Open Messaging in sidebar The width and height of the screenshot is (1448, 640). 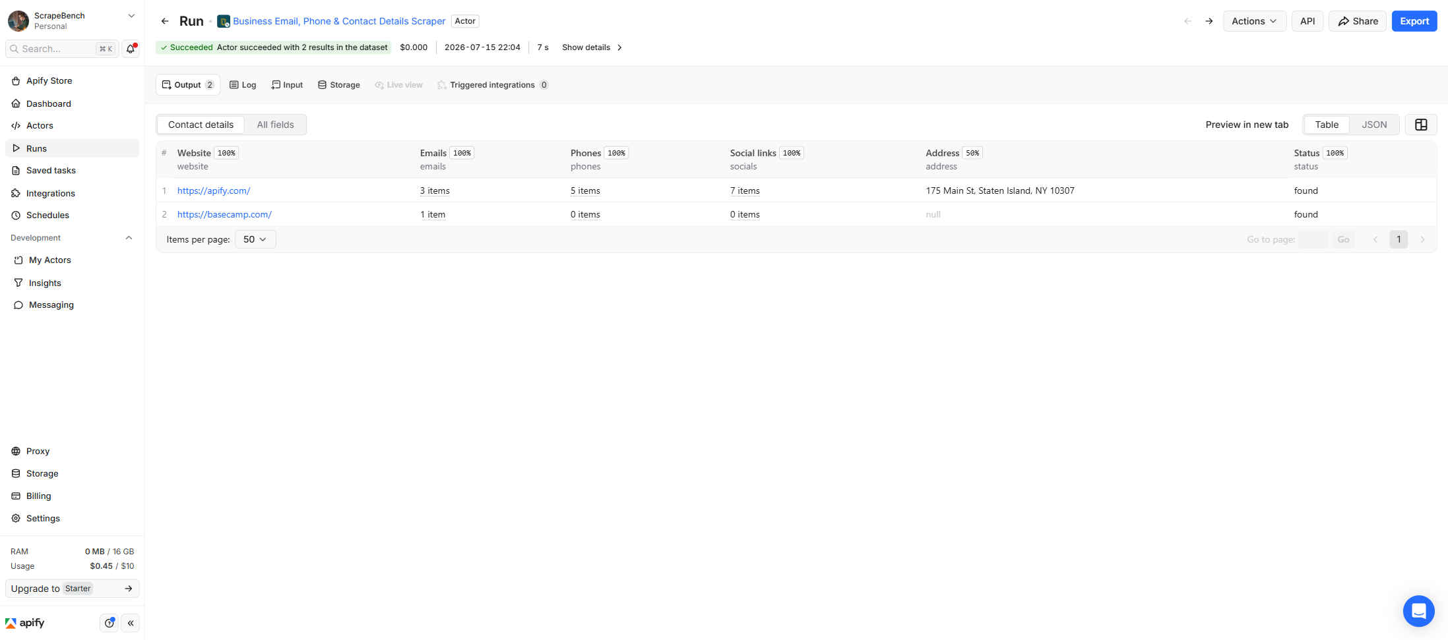click(x=72, y=305)
